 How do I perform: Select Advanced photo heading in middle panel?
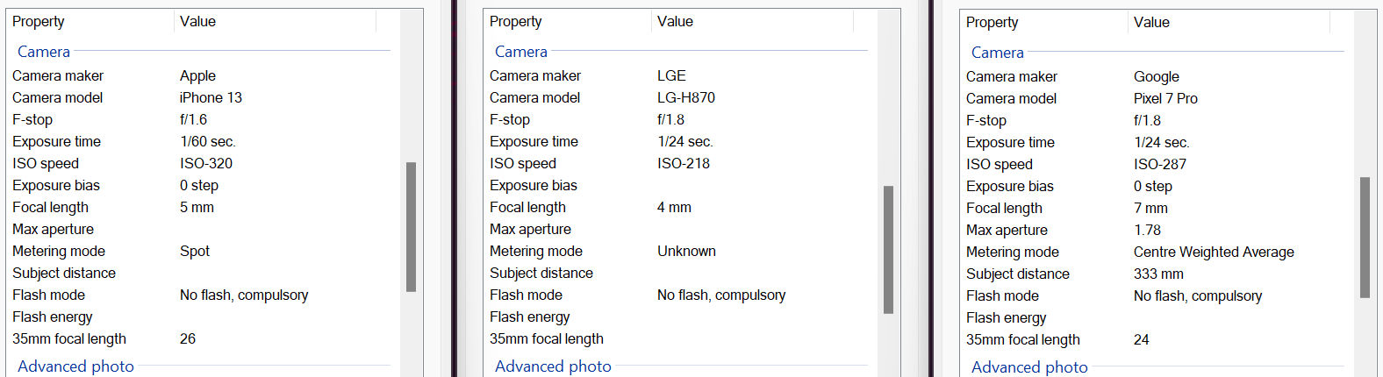[x=553, y=366]
